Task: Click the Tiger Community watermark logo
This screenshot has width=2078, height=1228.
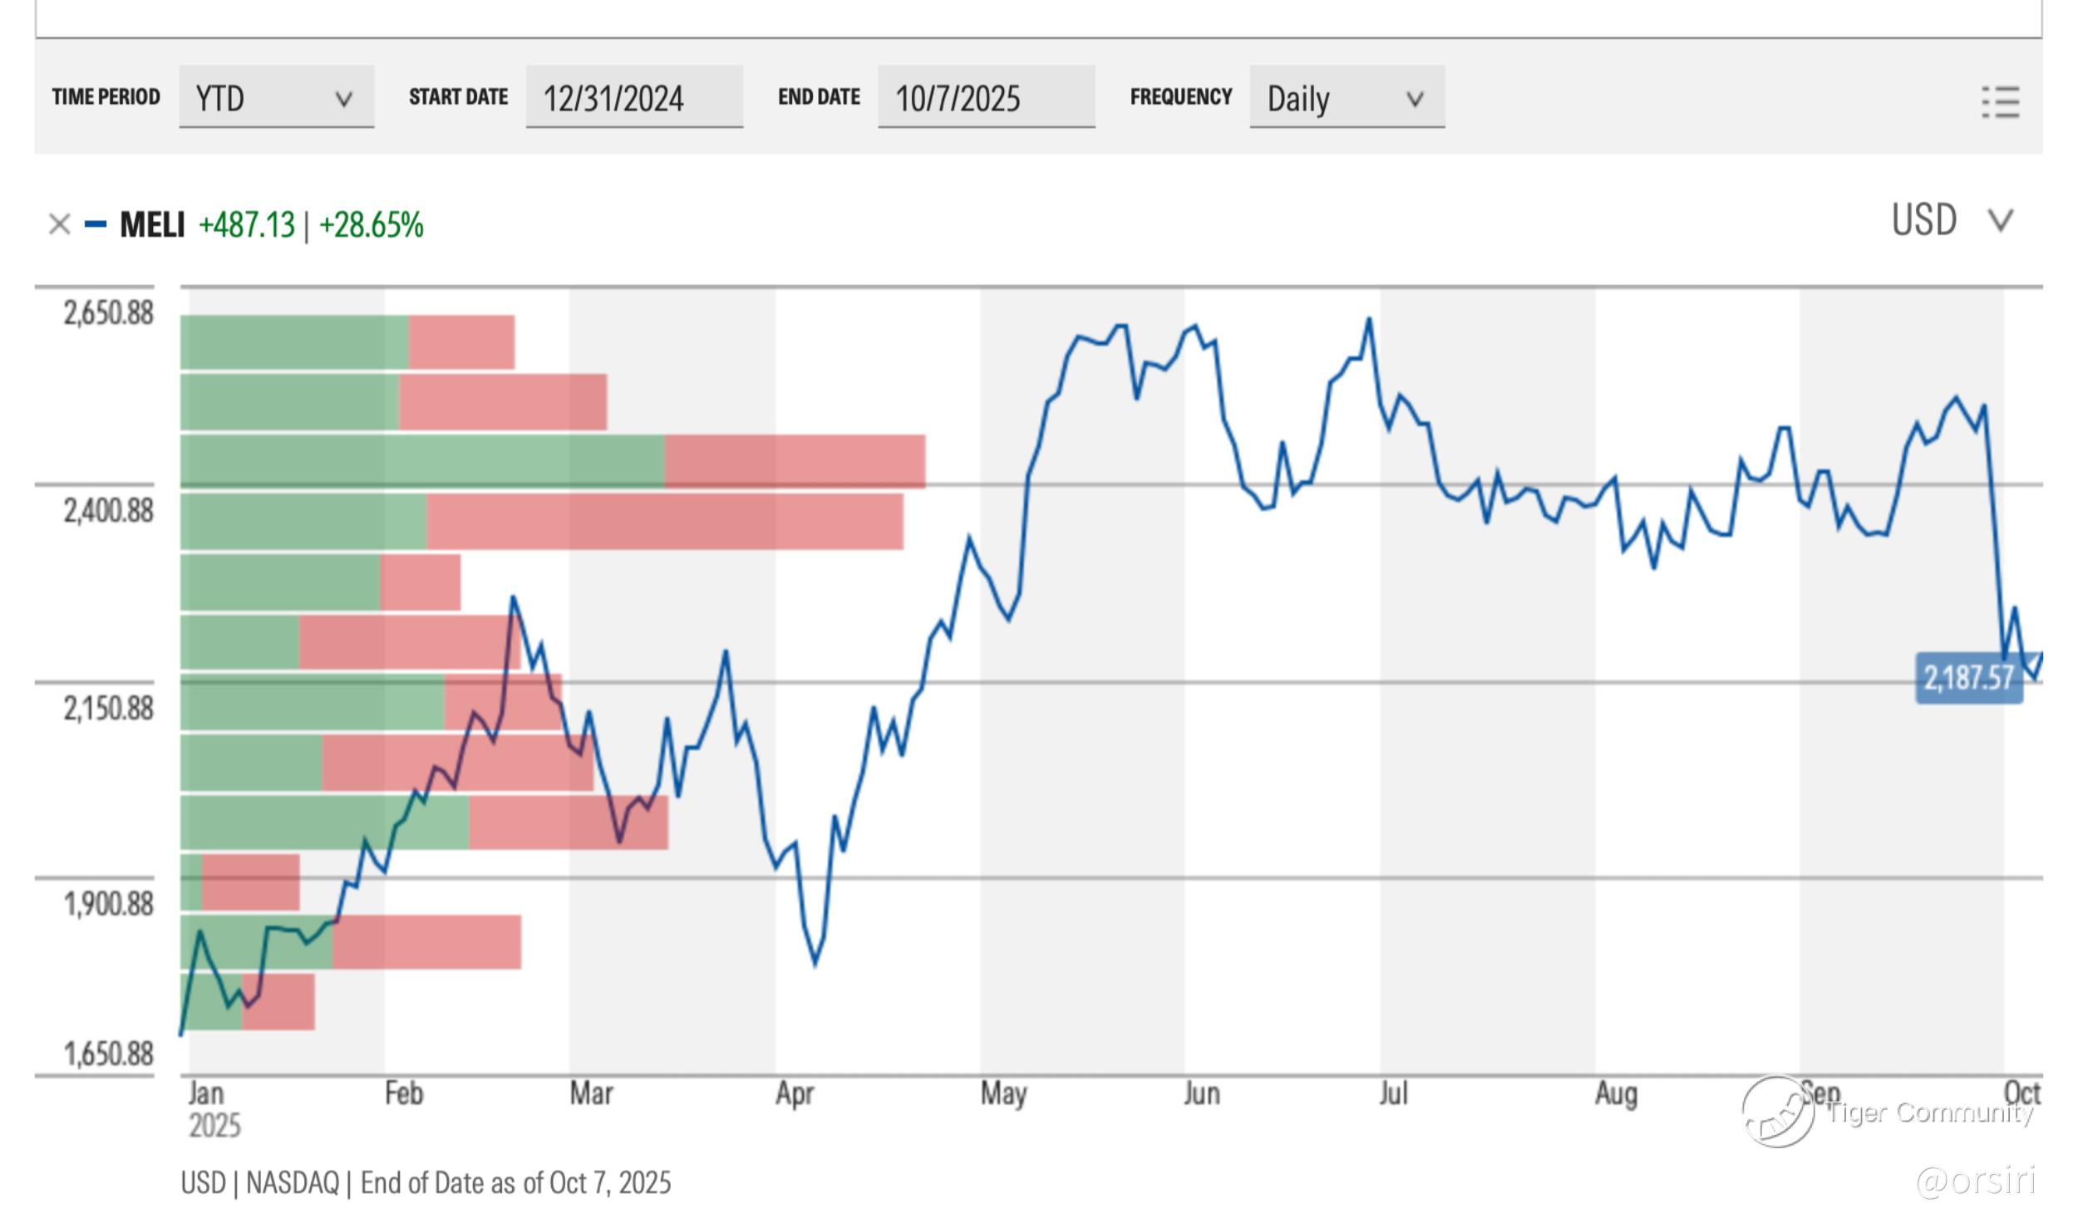Action: (1779, 1112)
